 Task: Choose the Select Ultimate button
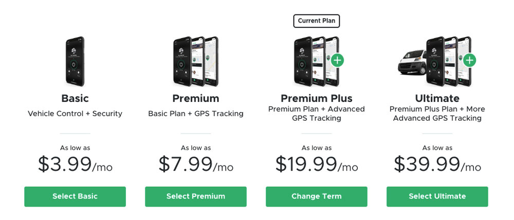[437, 196]
